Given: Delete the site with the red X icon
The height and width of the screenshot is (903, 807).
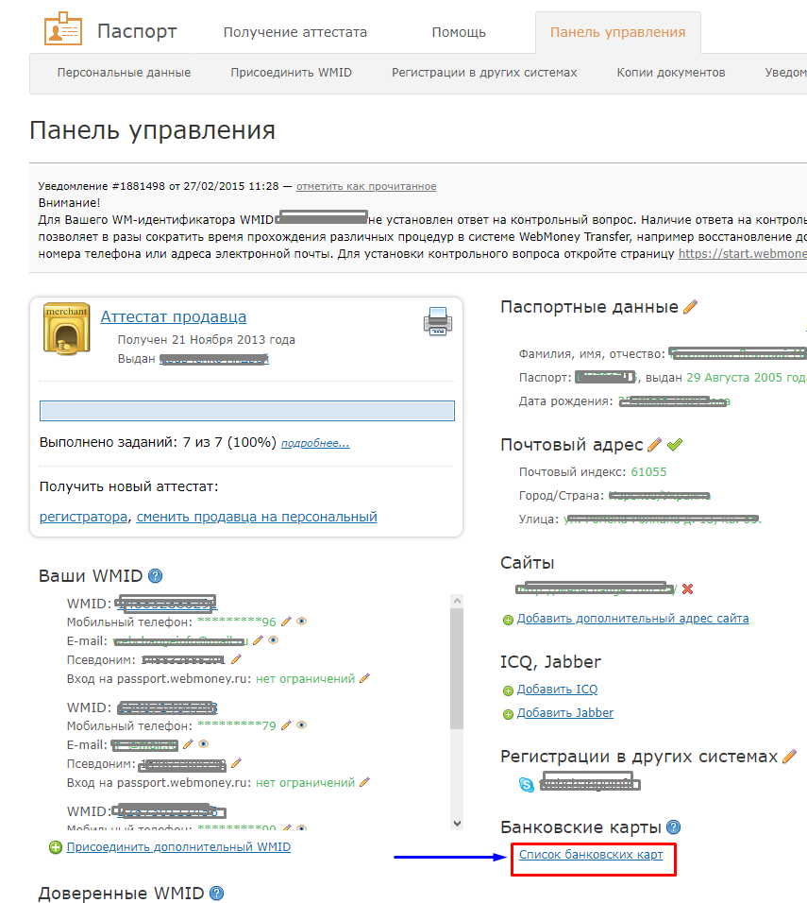Looking at the screenshot, I should [687, 588].
